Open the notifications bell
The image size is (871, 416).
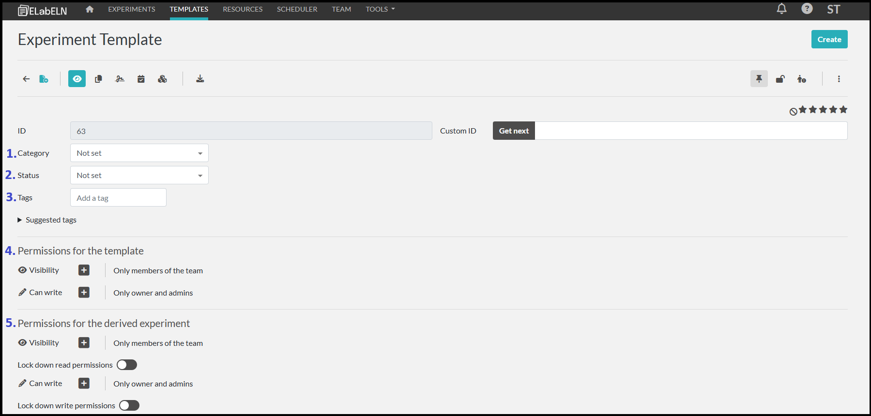(x=781, y=9)
